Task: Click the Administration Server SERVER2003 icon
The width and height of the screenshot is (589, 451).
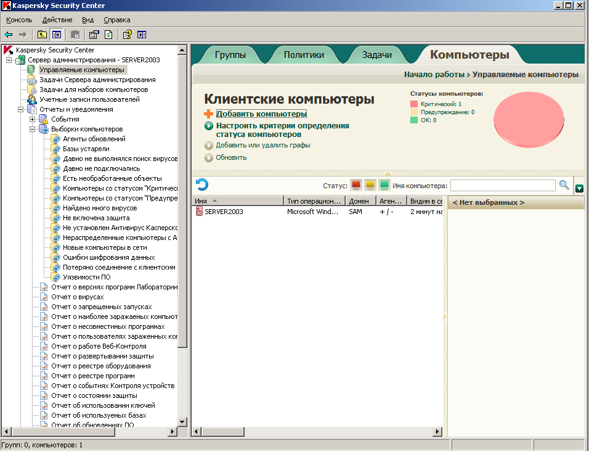Action: pyautogui.click(x=20, y=60)
